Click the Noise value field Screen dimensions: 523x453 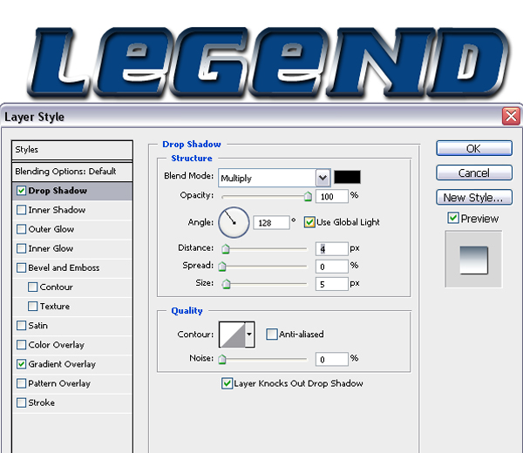(332, 359)
